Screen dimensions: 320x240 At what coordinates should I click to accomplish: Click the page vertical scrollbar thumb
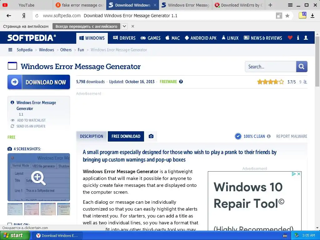click(317, 61)
